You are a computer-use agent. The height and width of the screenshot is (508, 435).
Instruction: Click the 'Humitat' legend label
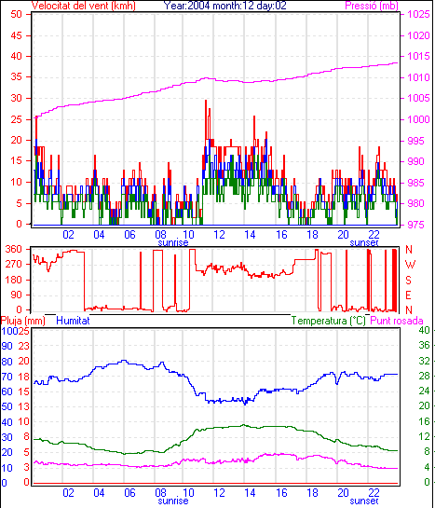point(73,321)
